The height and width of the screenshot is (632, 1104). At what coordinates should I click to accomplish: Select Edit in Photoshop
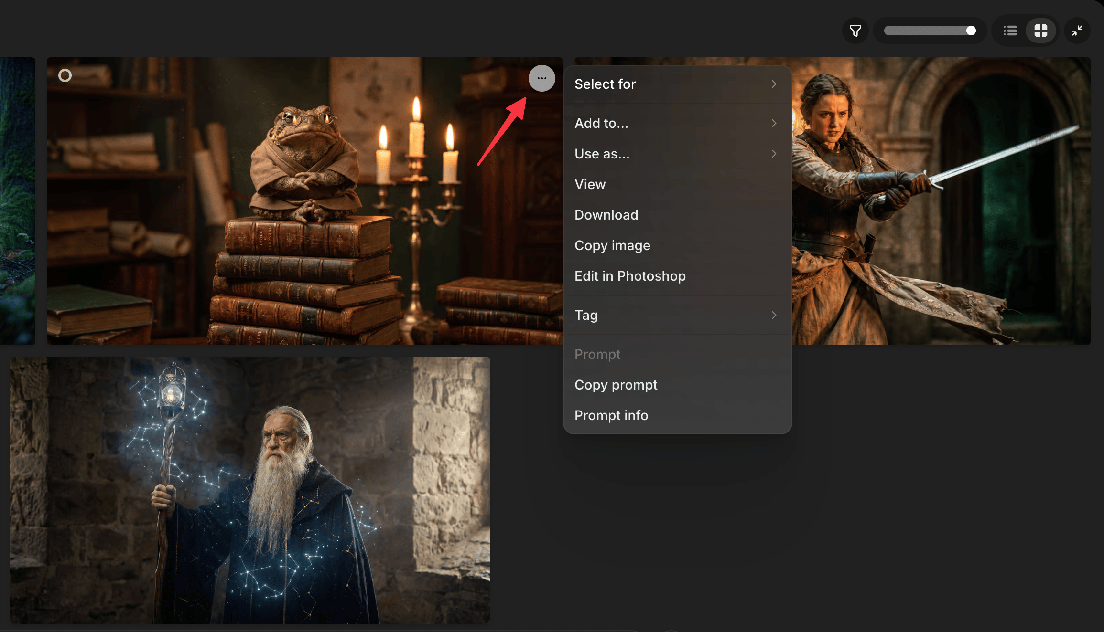pos(677,276)
